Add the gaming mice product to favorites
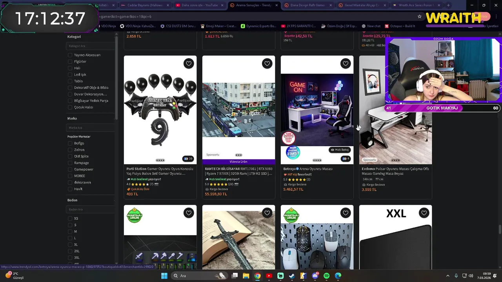Screen dimensions: 502x282 click(346, 213)
